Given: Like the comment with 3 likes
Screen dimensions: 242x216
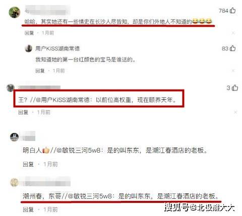Looking at the screenshot, I should 235,88.
